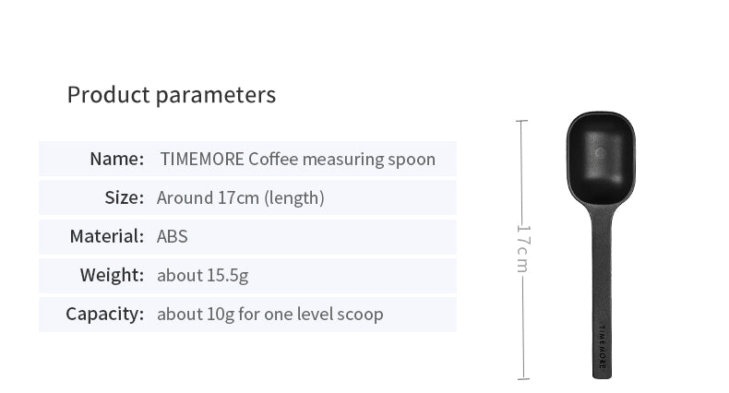Click the bottom tick of the dimension line

[522, 377]
